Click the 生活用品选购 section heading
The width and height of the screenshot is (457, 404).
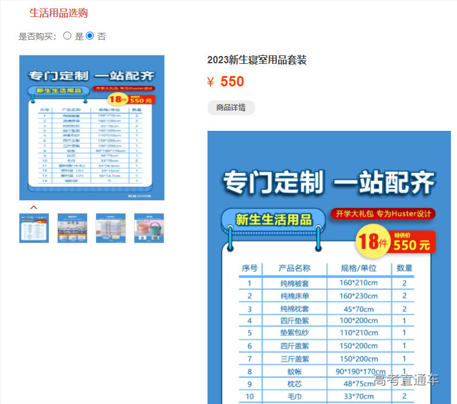pyautogui.click(x=58, y=13)
